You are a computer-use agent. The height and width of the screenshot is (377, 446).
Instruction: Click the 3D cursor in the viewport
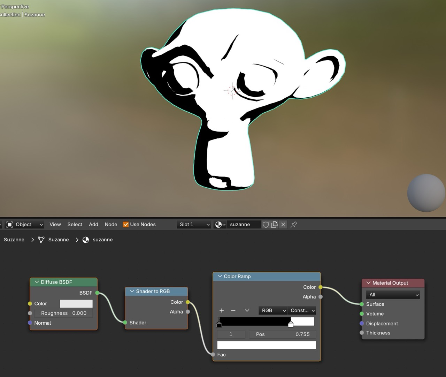pyautogui.click(x=232, y=91)
